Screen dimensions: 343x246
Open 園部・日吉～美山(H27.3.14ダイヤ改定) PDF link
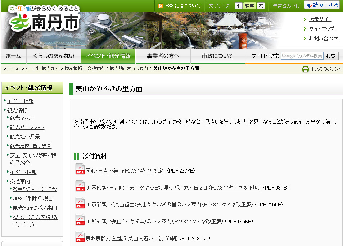point(125,171)
